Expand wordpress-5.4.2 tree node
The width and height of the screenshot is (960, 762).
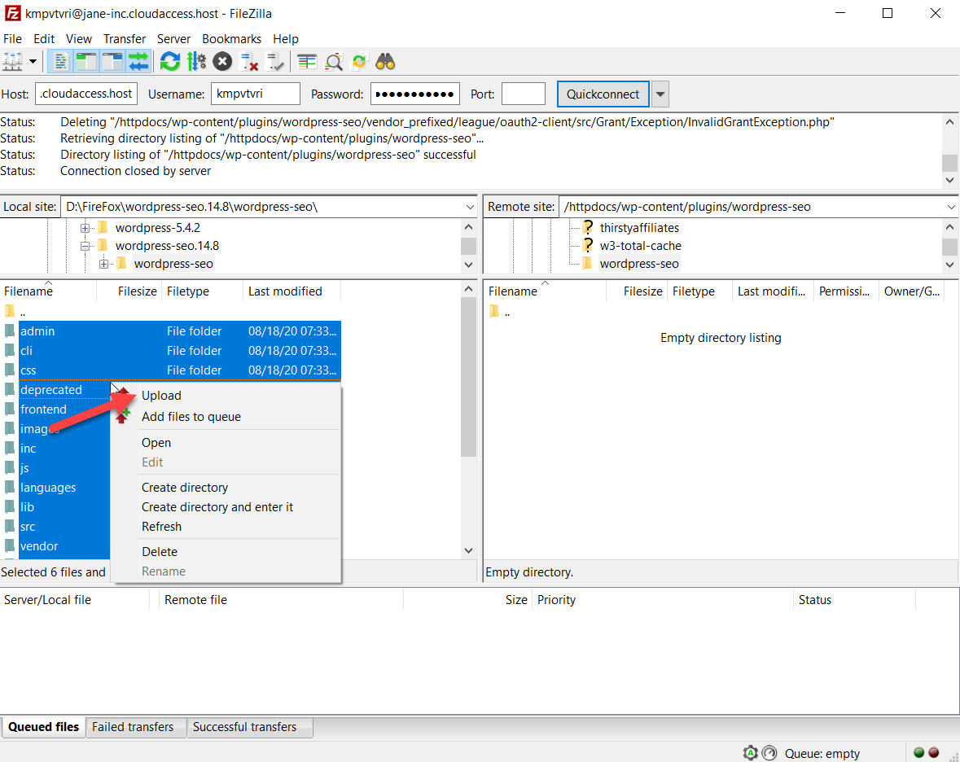(85, 228)
